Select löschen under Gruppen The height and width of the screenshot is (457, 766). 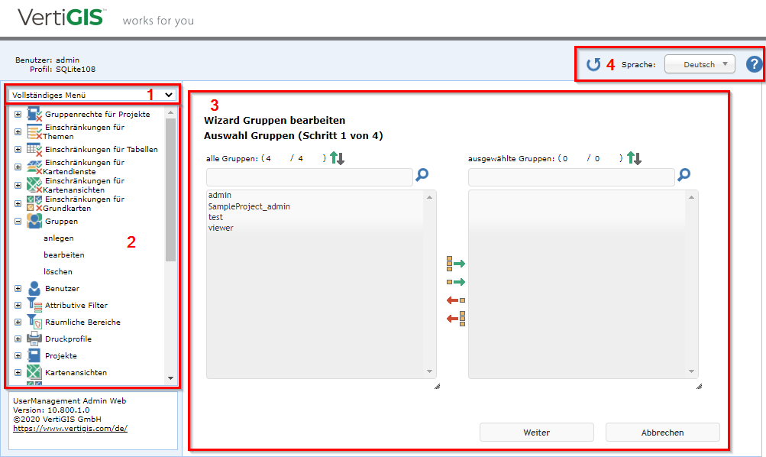click(x=57, y=271)
